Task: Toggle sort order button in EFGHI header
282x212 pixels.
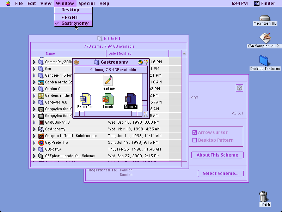Action: 184,54
